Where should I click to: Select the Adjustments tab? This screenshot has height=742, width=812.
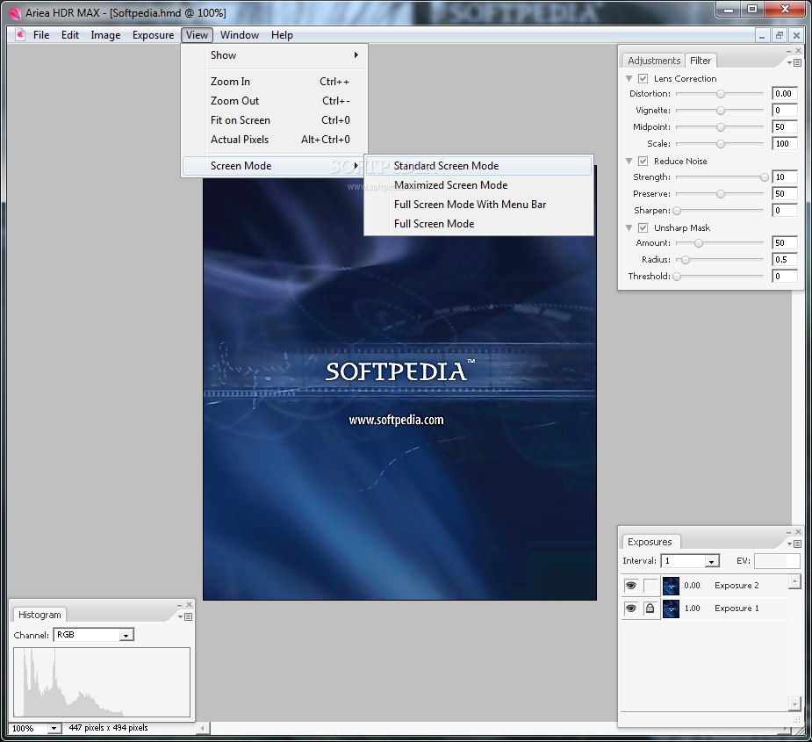(653, 61)
